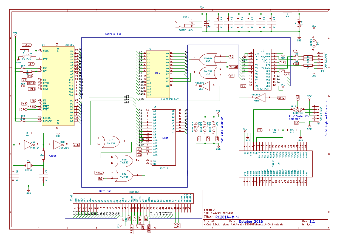Select the RAM chip U3 symbol
Screen dimensions: 340x238
click(158, 74)
